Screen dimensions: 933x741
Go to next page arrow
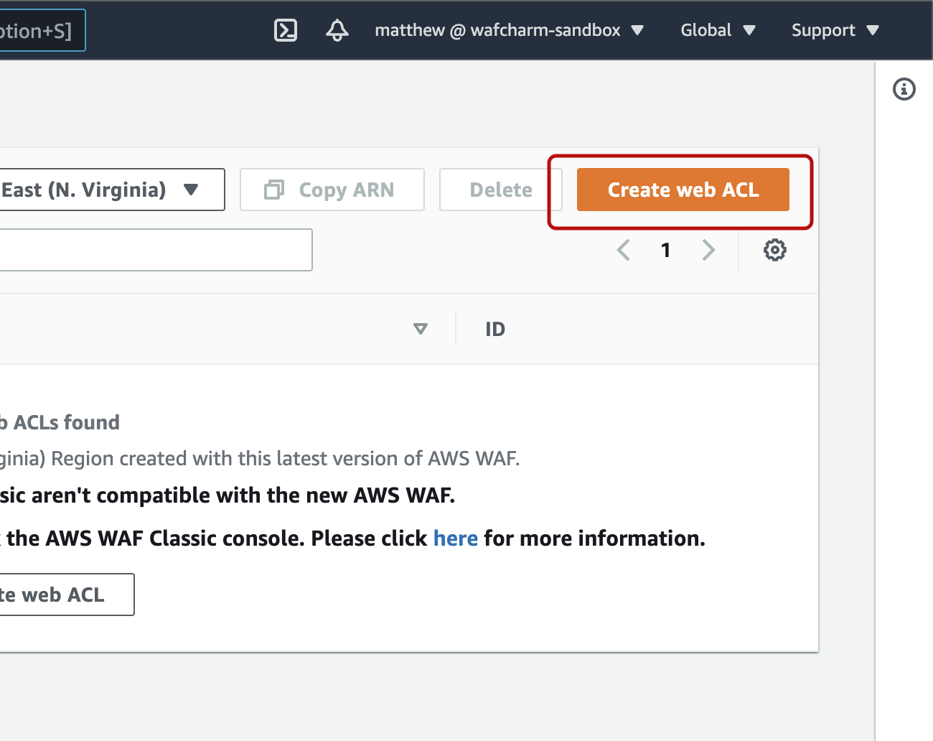(x=708, y=250)
